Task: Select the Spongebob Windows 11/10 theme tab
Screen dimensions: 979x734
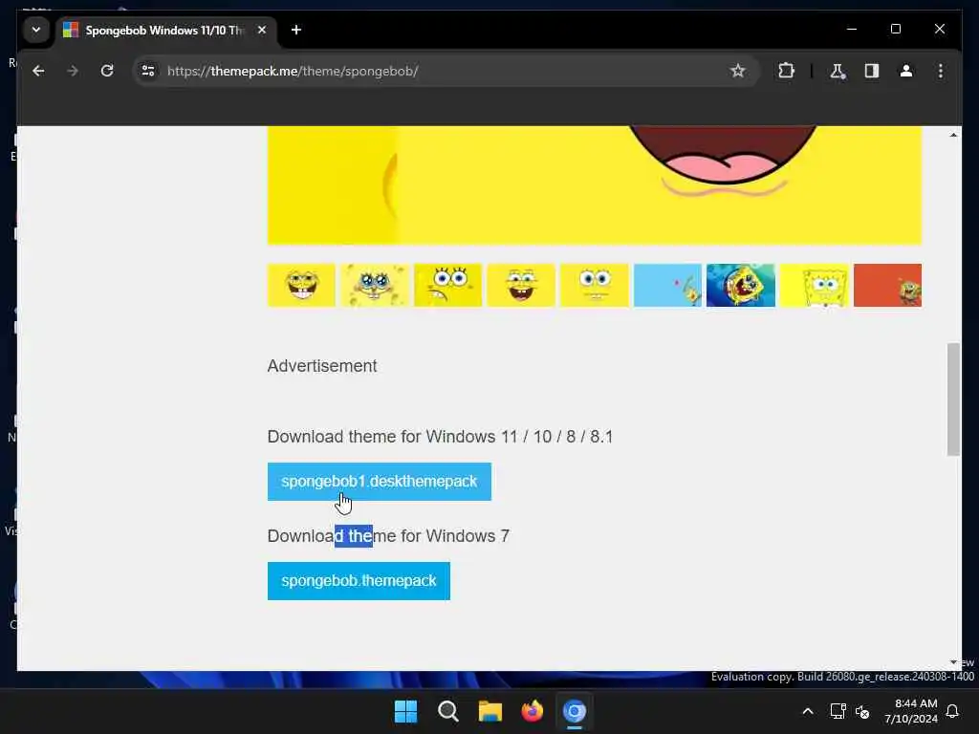Action: (x=163, y=30)
